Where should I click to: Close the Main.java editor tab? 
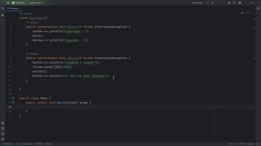(20, 8)
